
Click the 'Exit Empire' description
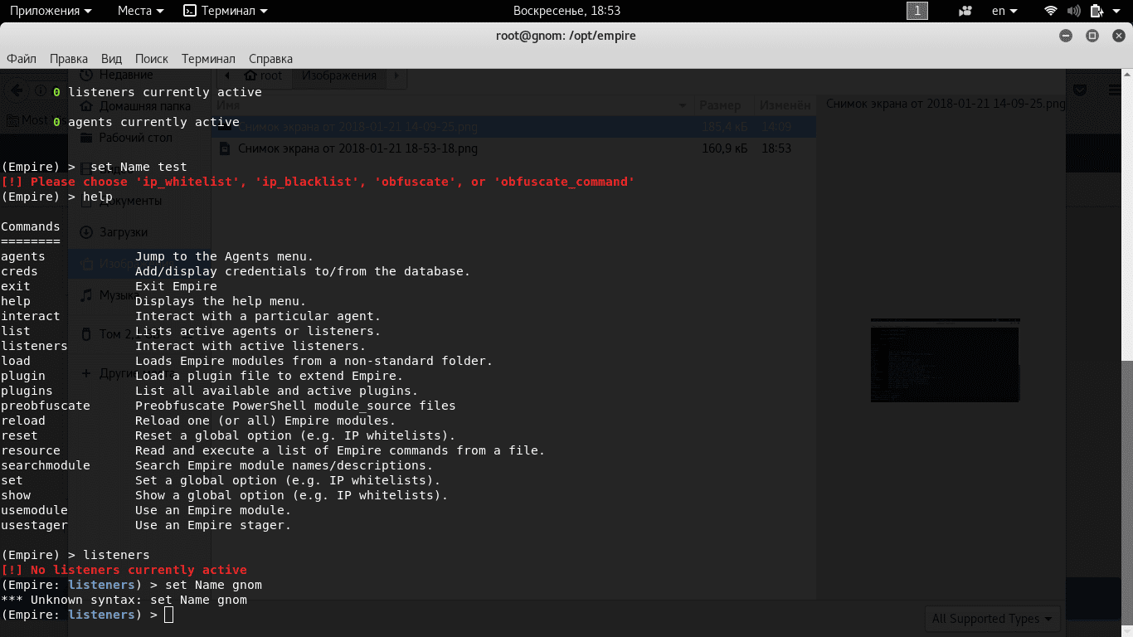pos(176,286)
